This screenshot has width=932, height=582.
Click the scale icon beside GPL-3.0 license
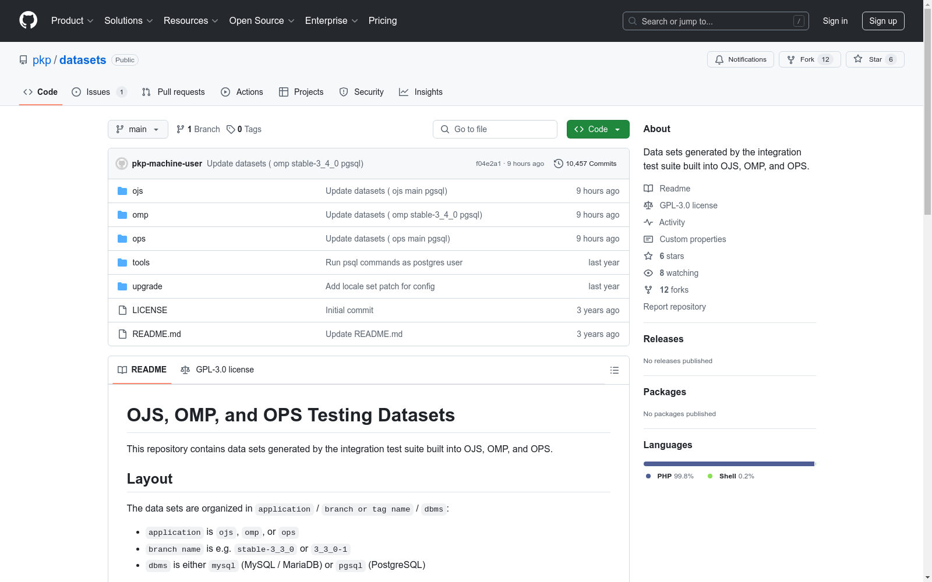(648, 205)
